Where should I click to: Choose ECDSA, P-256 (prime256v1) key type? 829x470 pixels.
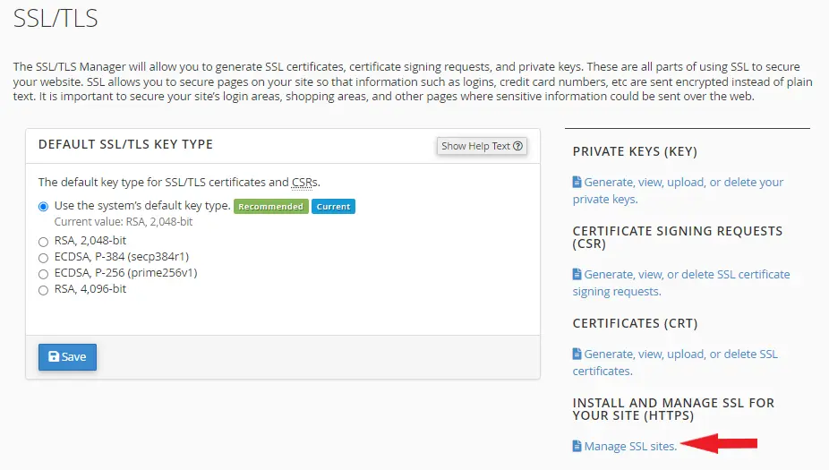44,274
